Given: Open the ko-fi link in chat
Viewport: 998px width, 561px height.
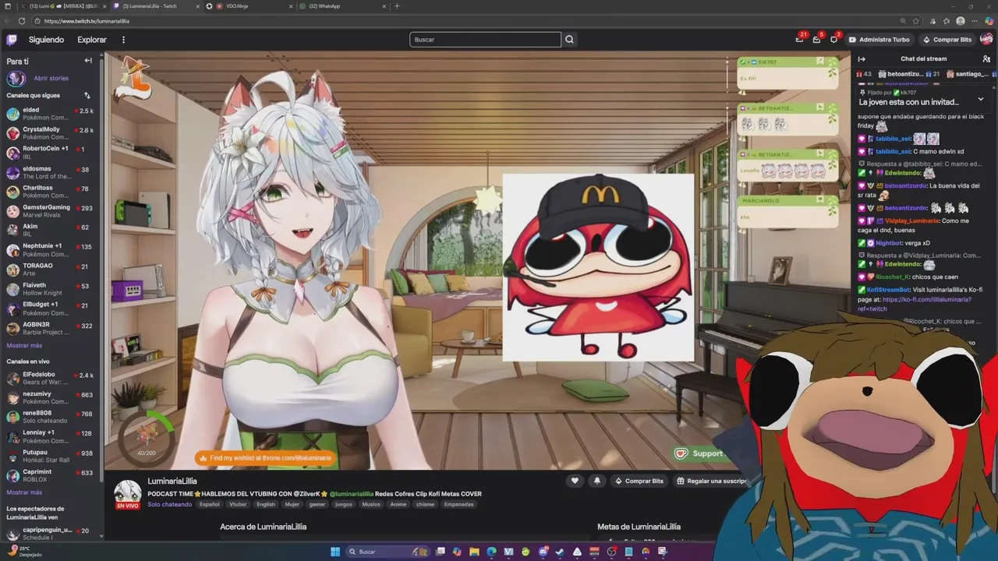Looking at the screenshot, I should pyautogui.click(x=916, y=304).
